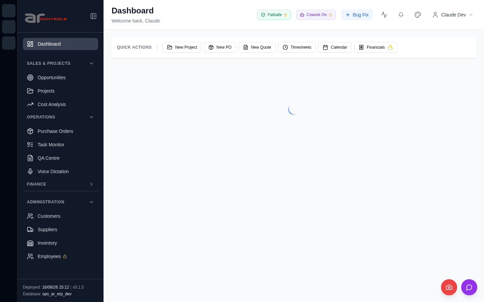The height and width of the screenshot is (302, 484).
Task: Open the purple chat bubble button
Action: (x=469, y=287)
